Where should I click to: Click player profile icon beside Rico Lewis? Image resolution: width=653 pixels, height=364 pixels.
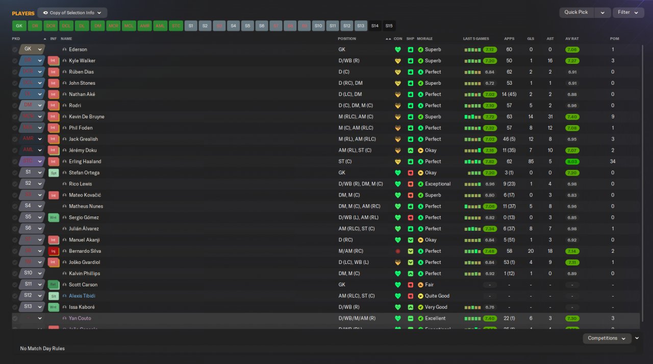pos(64,184)
